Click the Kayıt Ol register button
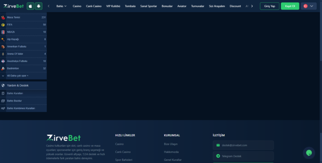322x163 pixels. tap(290, 6)
